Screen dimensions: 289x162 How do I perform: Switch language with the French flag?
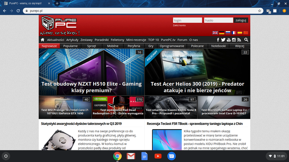[234, 33]
